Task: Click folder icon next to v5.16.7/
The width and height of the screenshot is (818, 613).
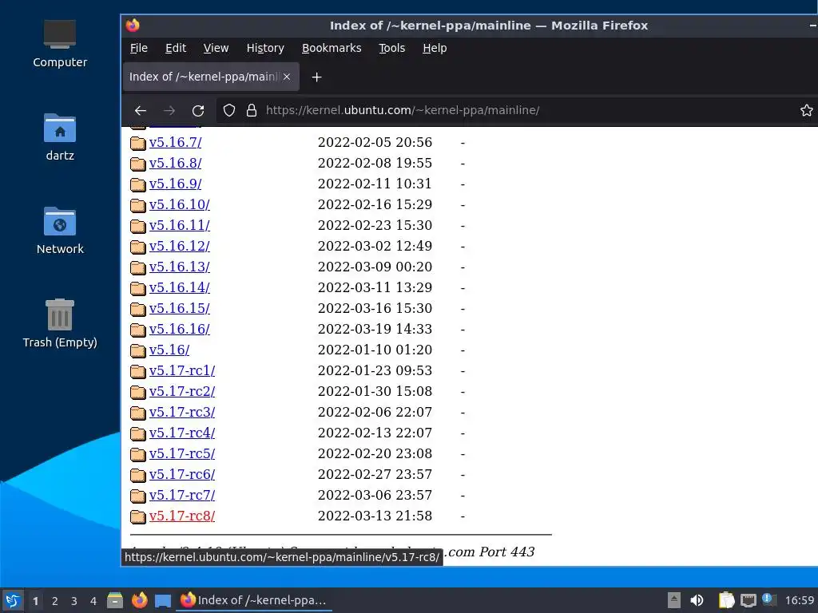Action: [x=137, y=143]
